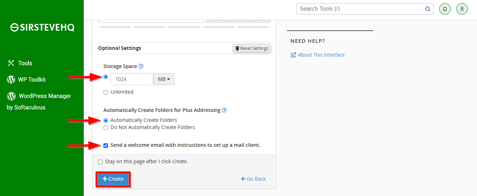Click the Tools wrench icon
This screenshot has width=477, height=196.
click(x=10, y=63)
